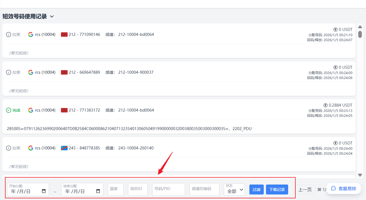The height and width of the screenshot is (200, 366).
Task: Expand the 短效号码使用记录 heading chevron
Action: pos(52,17)
